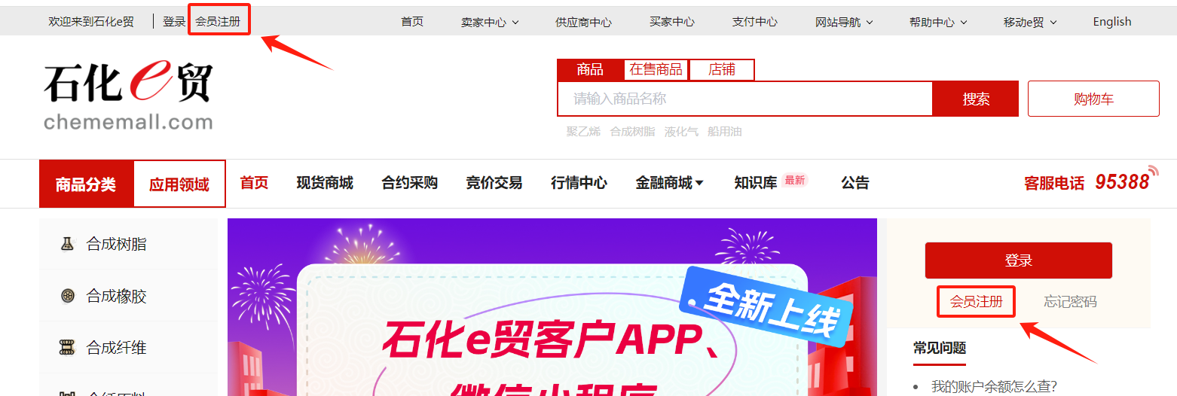Open 公告 in navigation bar
The width and height of the screenshot is (1177, 396).
pyautogui.click(x=855, y=182)
